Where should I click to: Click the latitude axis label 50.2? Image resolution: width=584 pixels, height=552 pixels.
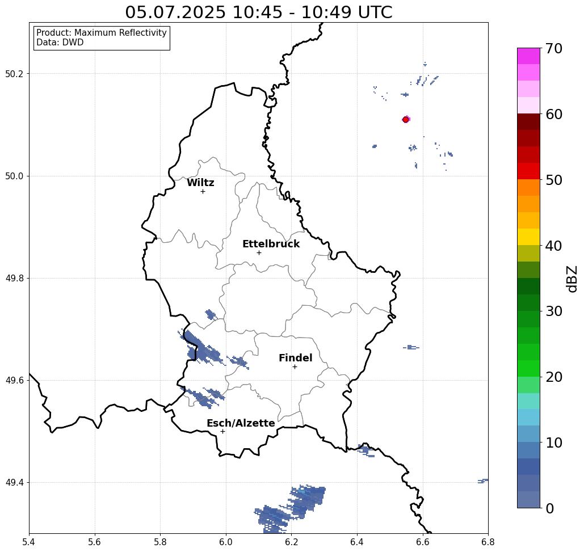[x=14, y=74]
